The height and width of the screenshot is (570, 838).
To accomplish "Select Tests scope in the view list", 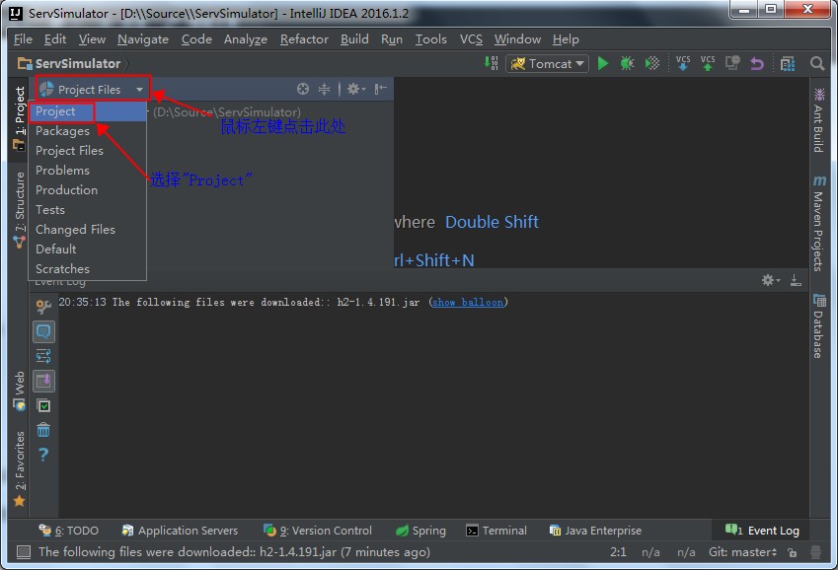I will 87,210.
